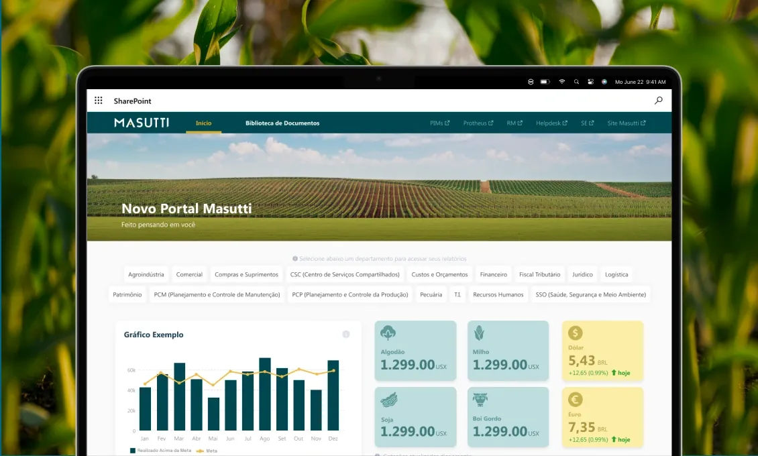Open Biblioteca de Documentos tab
The image size is (758, 456).
(x=282, y=123)
